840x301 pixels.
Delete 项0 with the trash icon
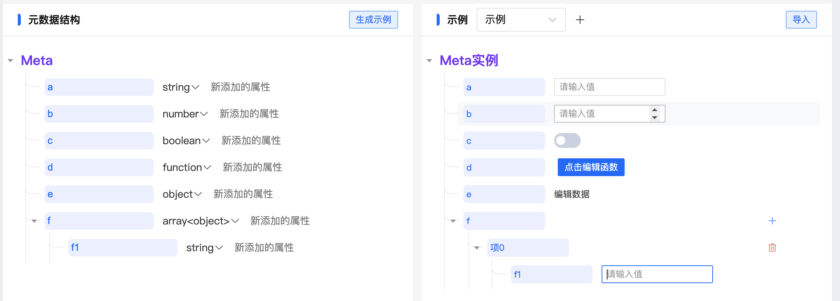click(772, 247)
